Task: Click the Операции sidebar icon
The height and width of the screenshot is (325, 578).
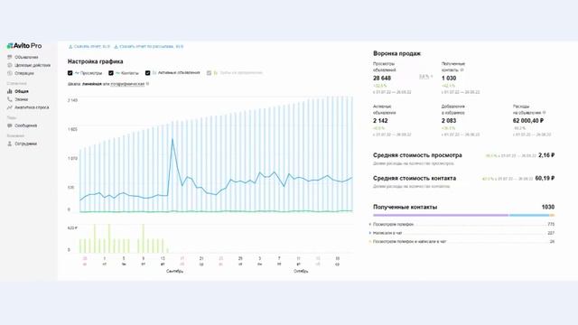Action: (10, 73)
